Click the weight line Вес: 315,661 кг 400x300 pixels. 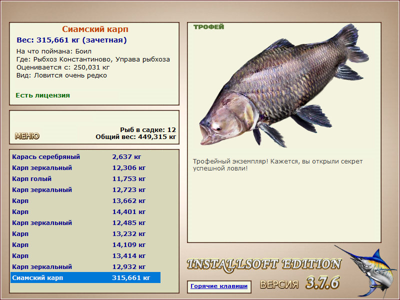point(71,40)
